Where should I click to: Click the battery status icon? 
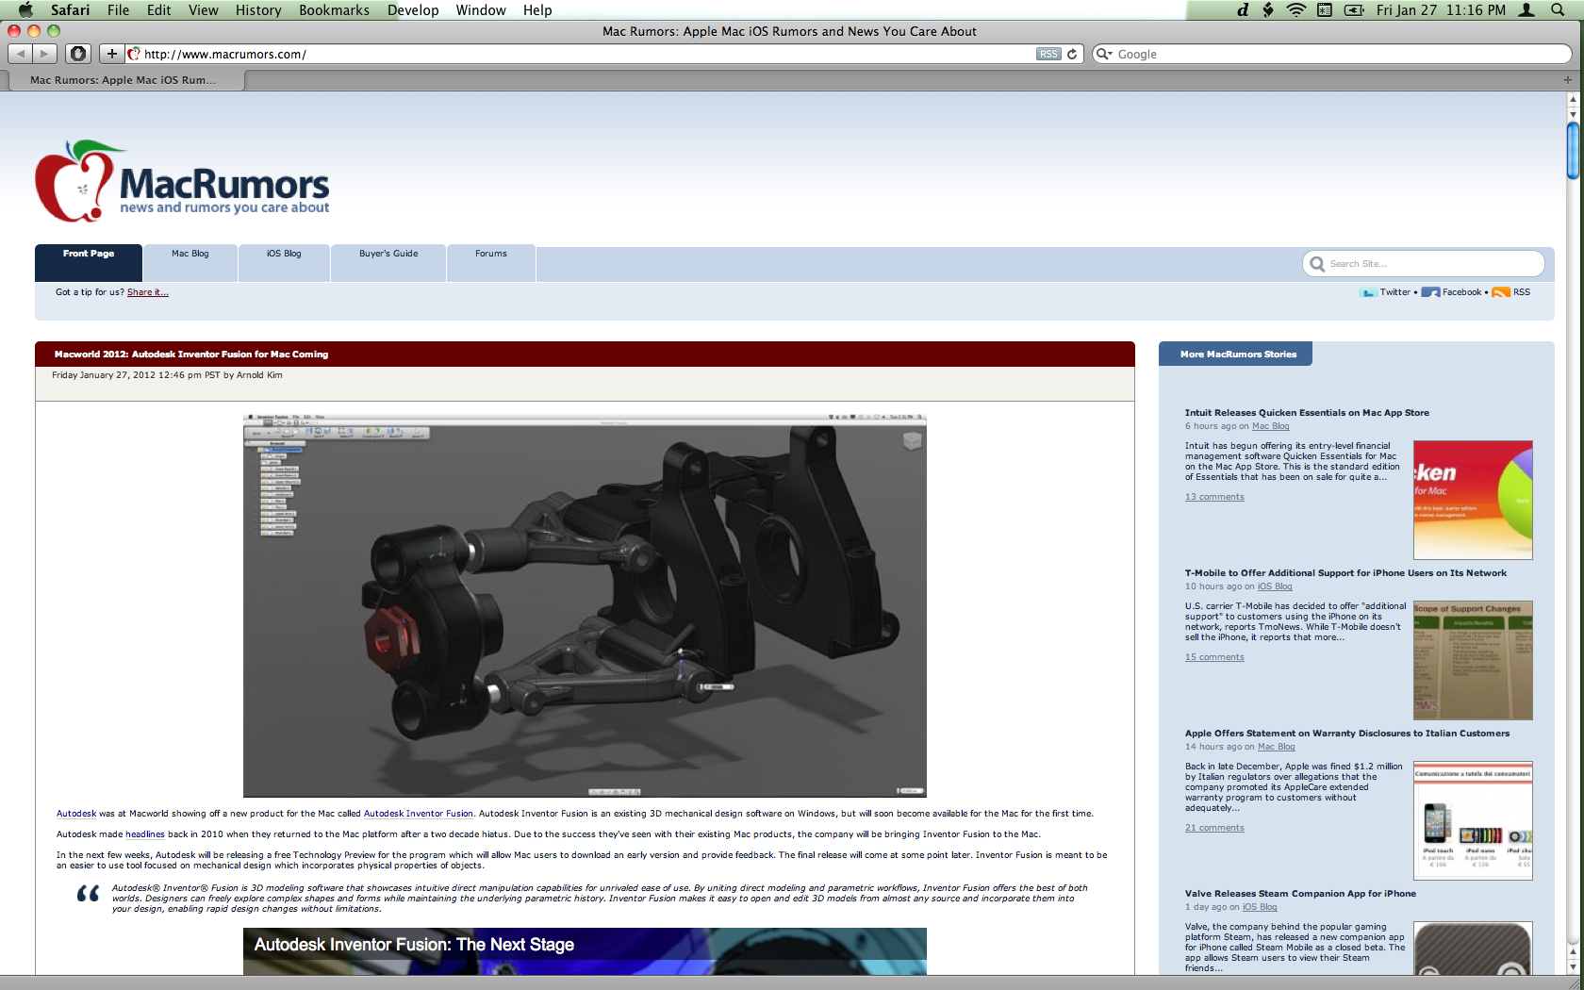click(x=1354, y=9)
